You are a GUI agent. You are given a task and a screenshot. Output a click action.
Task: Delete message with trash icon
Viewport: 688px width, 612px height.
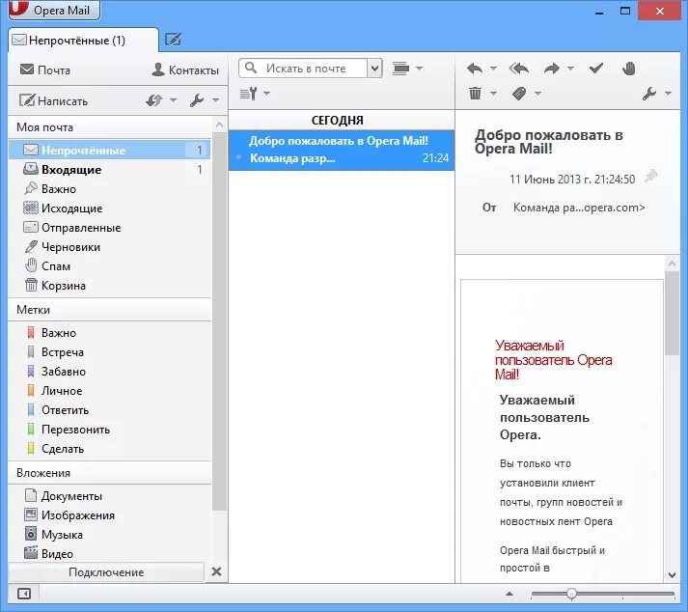pos(475,93)
